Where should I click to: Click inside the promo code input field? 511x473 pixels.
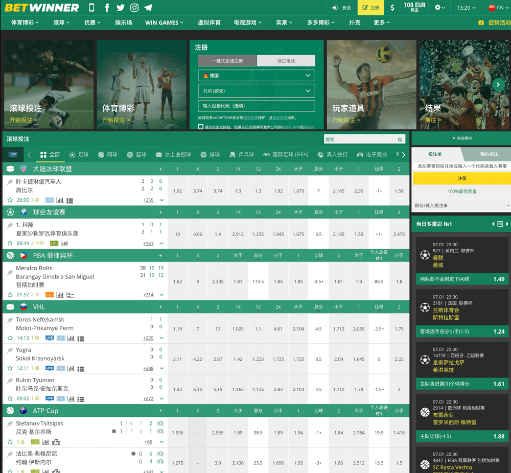[256, 106]
